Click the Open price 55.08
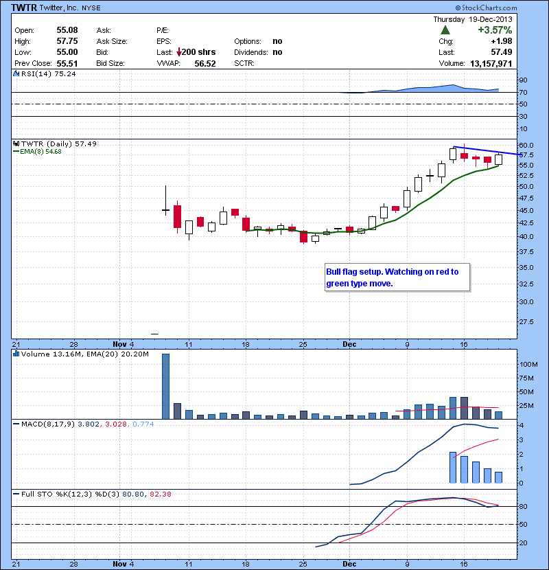Image resolution: width=549 pixels, height=570 pixels. tap(67, 30)
